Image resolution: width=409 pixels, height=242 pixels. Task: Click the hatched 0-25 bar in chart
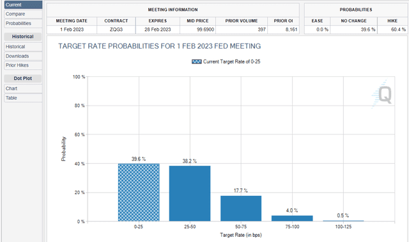pyautogui.click(x=139, y=193)
